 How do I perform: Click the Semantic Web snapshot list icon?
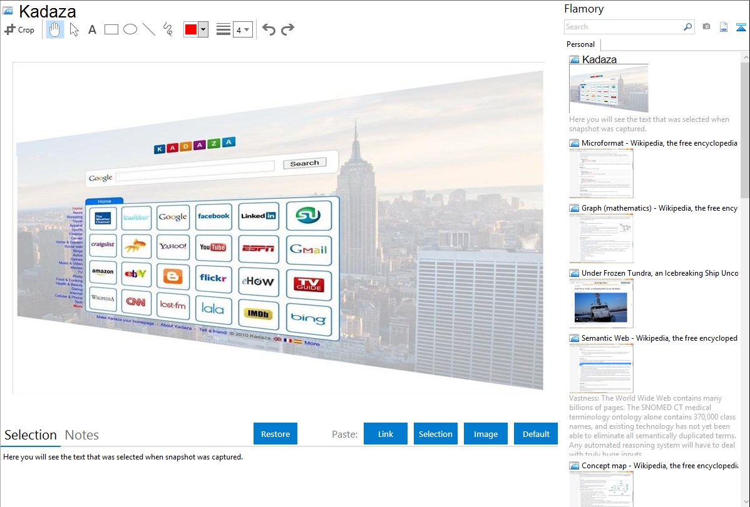(x=575, y=338)
